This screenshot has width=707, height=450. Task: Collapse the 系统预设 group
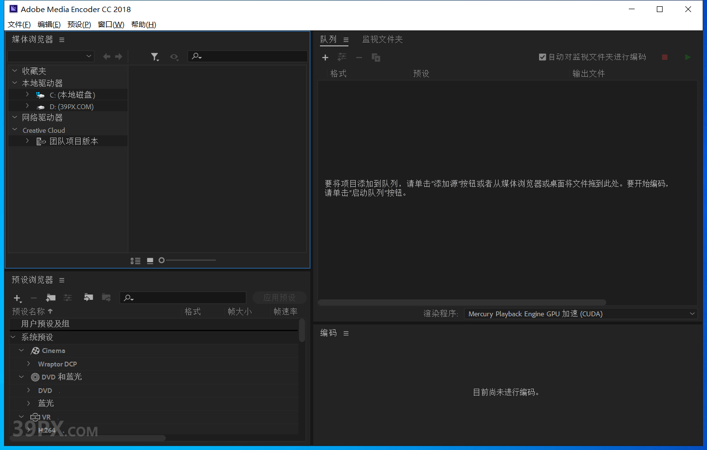[x=13, y=337]
